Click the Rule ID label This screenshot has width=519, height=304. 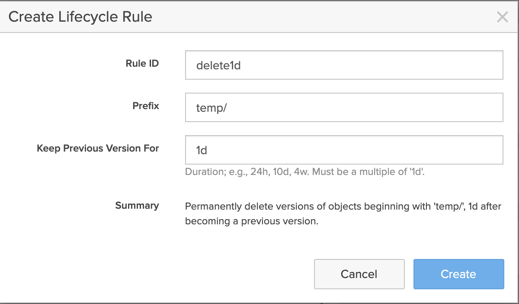(x=142, y=63)
